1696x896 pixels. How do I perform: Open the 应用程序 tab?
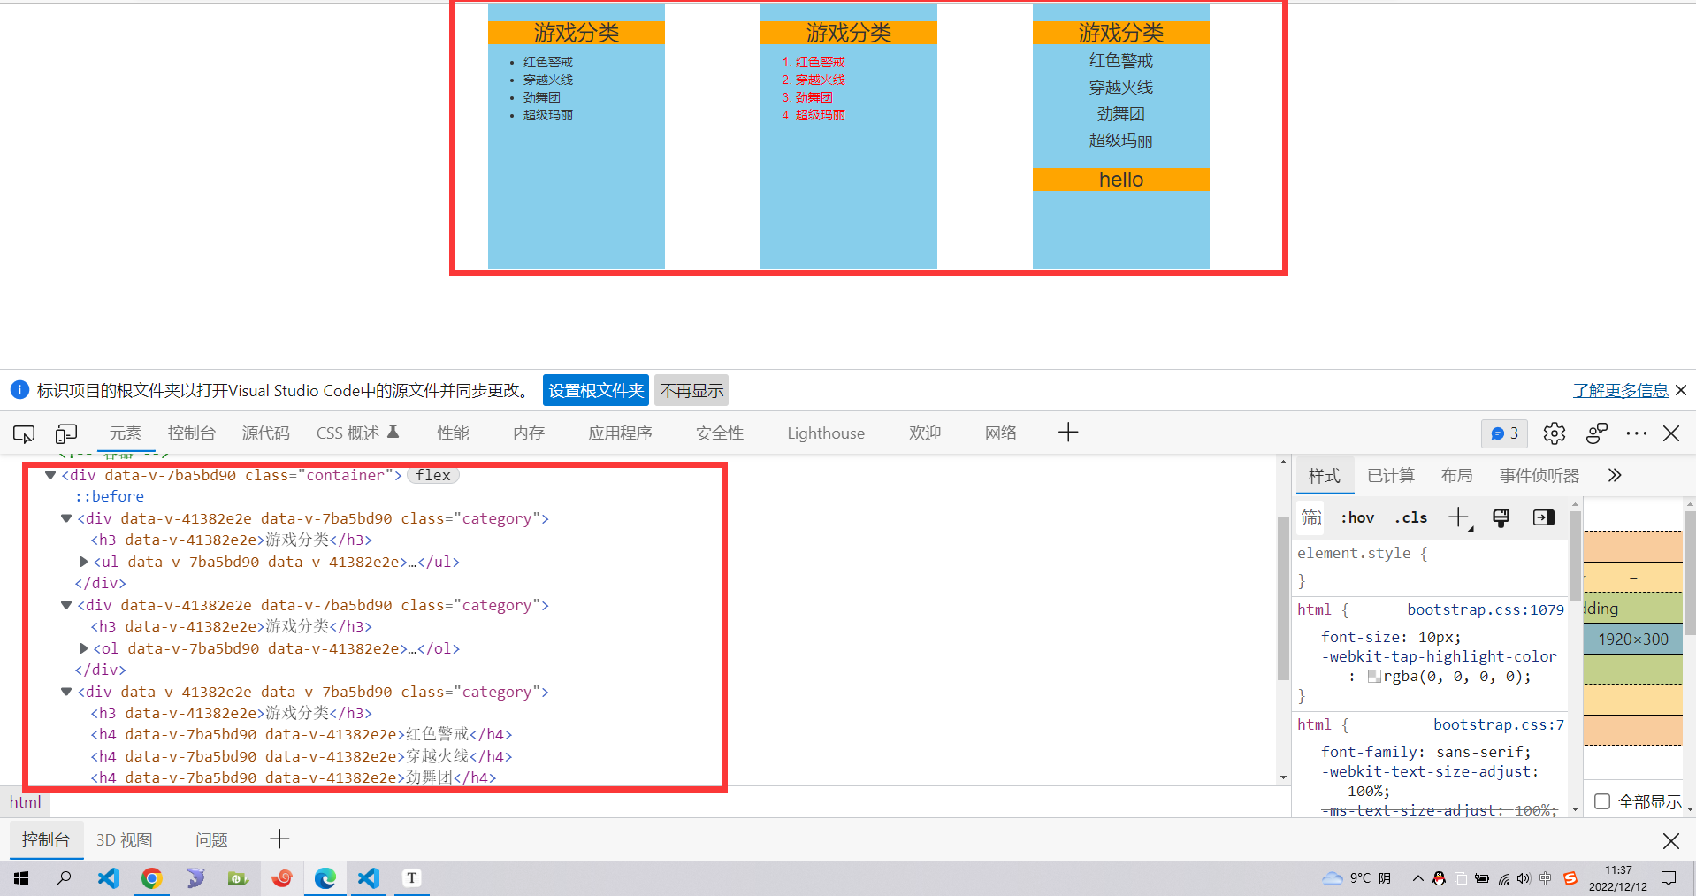[620, 433]
